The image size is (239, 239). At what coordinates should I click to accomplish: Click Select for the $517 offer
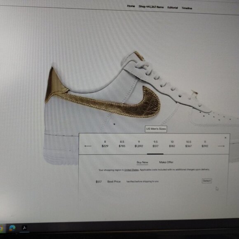coord(207,181)
